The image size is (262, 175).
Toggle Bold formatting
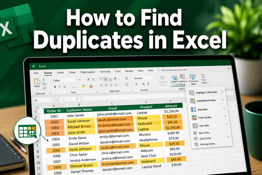click(55, 87)
